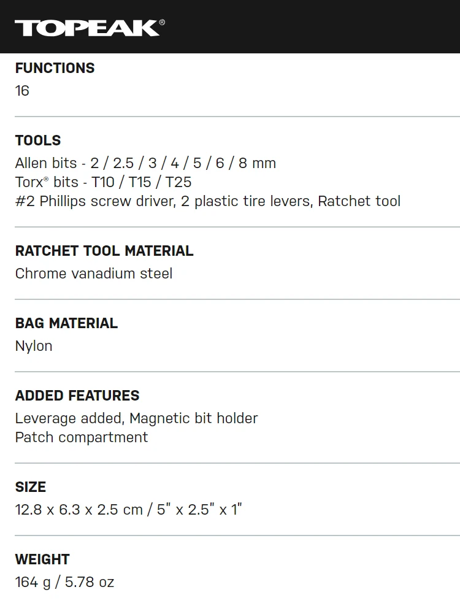Click the Nylon text
460x614 pixels.
[34, 347]
